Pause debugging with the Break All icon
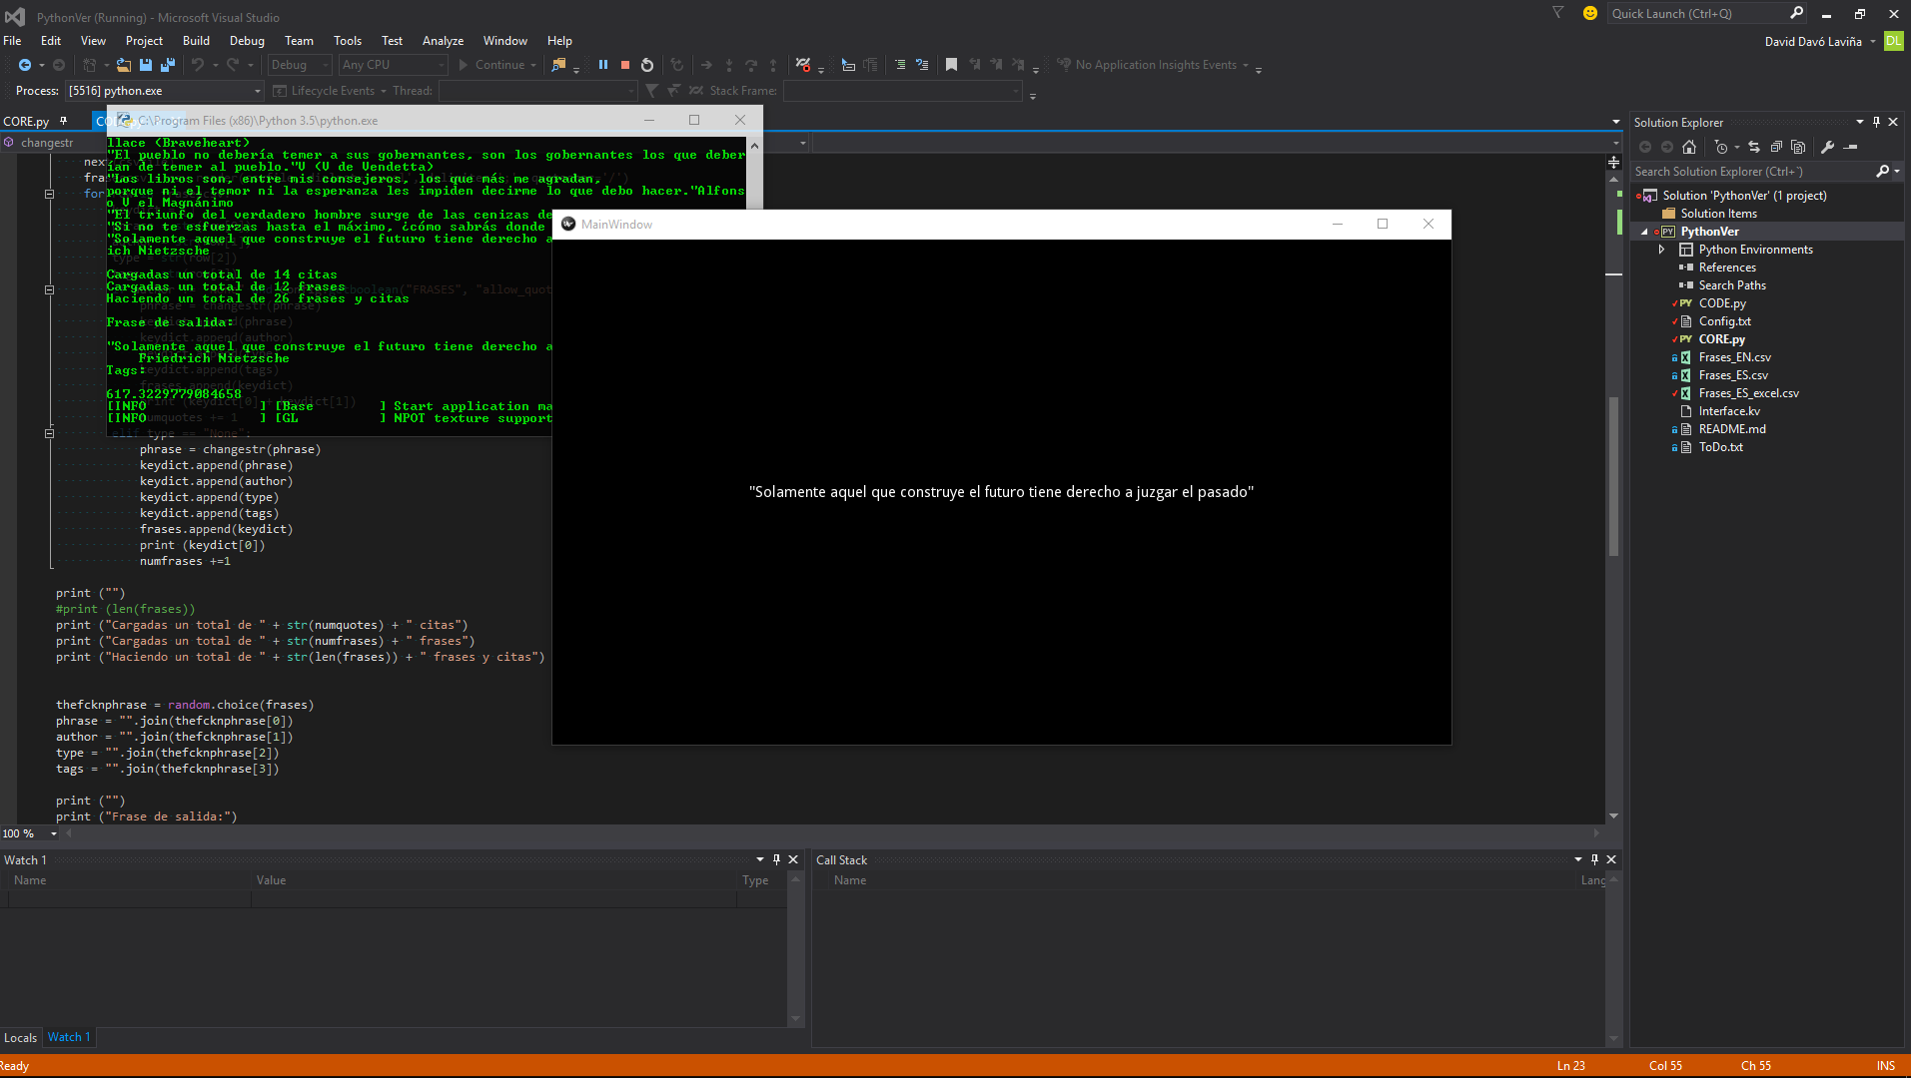1911x1078 pixels. (x=603, y=65)
